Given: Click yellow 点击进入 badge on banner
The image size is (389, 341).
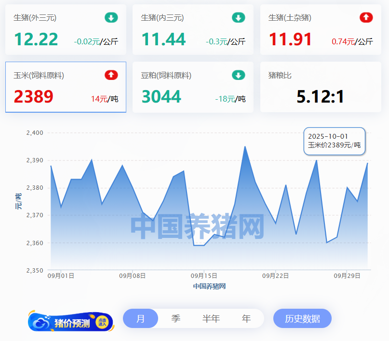Looking at the screenshot, I should tap(102, 322).
